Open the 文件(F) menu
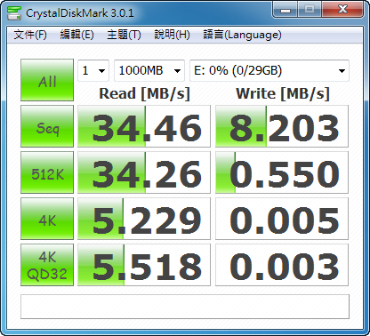370x336 pixels. pyautogui.click(x=30, y=35)
